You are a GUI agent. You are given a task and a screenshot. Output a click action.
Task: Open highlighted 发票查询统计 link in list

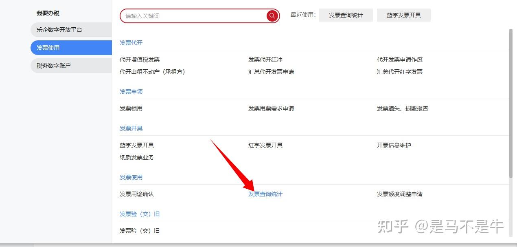[265, 194]
